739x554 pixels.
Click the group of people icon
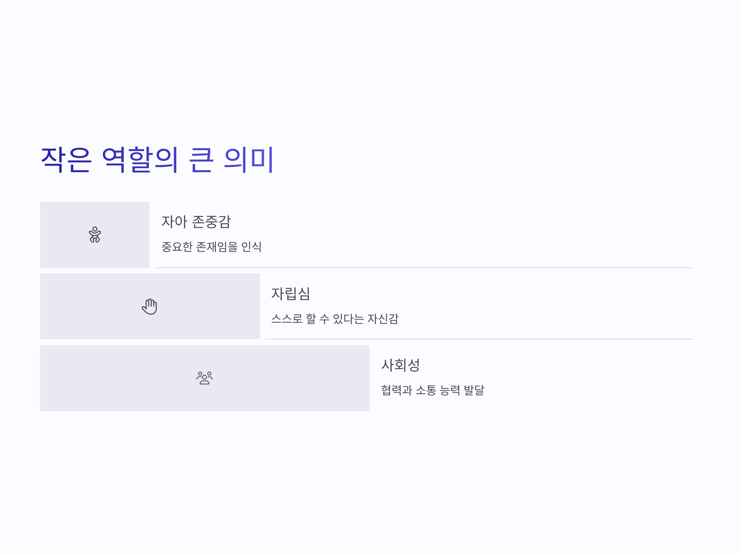click(204, 378)
